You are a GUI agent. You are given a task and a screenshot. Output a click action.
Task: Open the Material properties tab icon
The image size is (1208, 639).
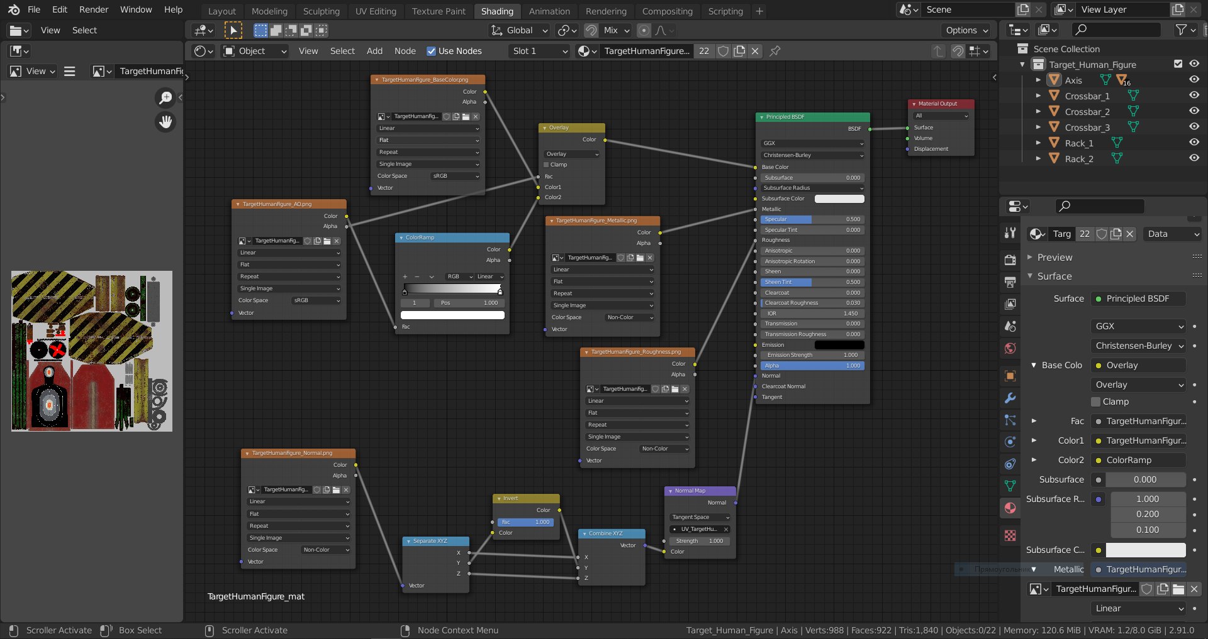click(1010, 508)
